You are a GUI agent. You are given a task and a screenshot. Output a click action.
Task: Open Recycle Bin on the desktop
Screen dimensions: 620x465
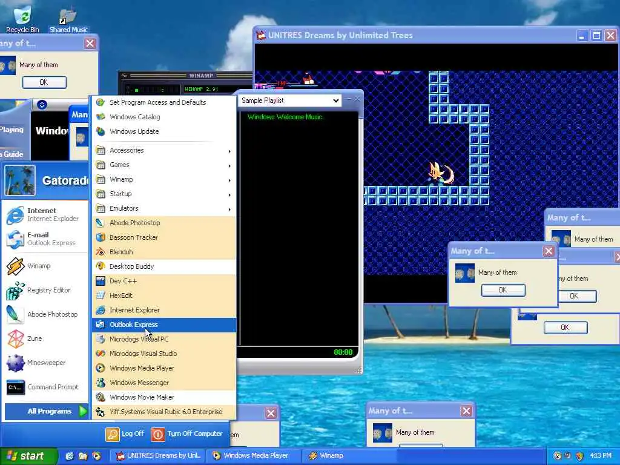pos(22,19)
